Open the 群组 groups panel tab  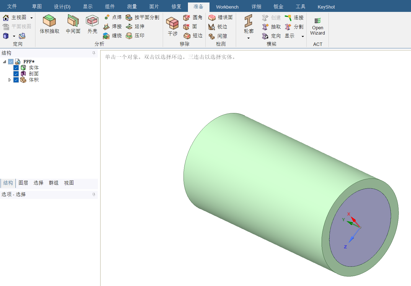tap(54, 183)
